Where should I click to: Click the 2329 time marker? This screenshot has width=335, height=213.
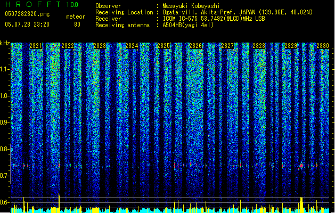[291, 46]
